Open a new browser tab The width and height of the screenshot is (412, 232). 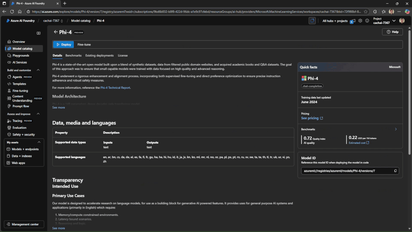click(x=65, y=4)
